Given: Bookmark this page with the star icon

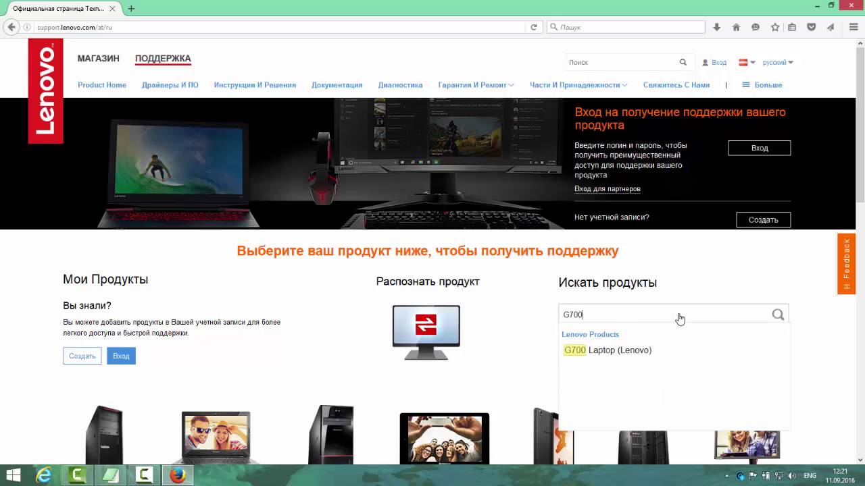Looking at the screenshot, I should 775,27.
